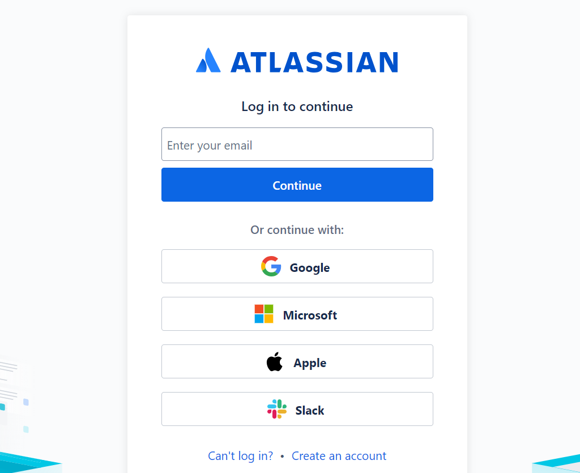Click the teal shape at bottom right
The image size is (580, 473).
[x=557, y=464]
